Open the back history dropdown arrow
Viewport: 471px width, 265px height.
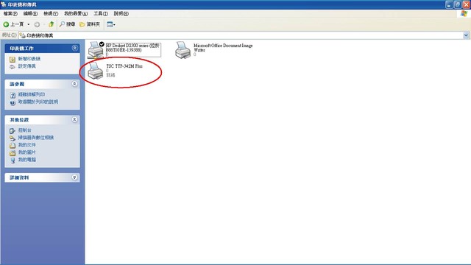[x=29, y=24]
